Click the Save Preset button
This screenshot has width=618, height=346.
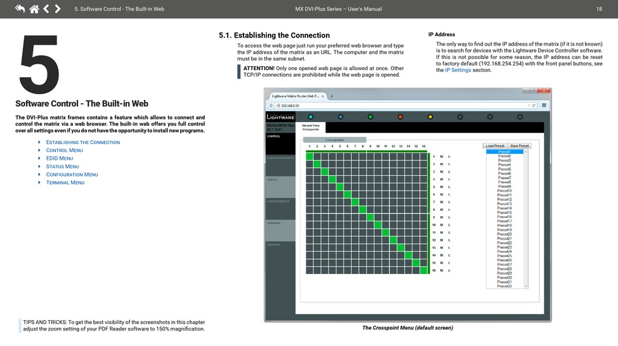coord(520,145)
